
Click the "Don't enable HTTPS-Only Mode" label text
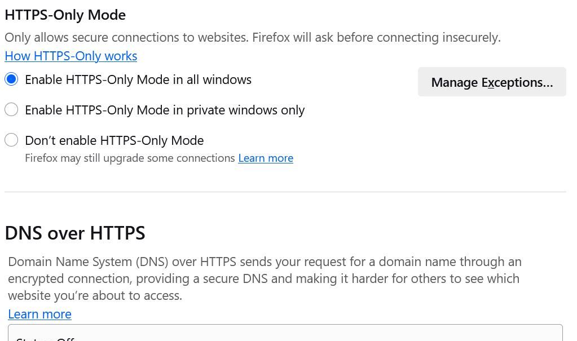pos(114,140)
